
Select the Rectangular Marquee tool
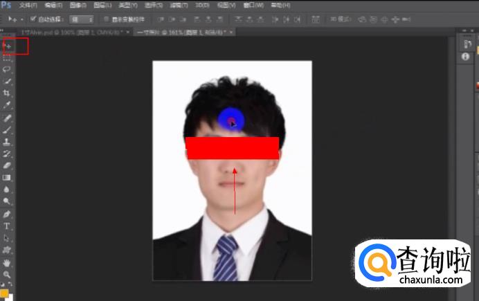click(x=7, y=58)
